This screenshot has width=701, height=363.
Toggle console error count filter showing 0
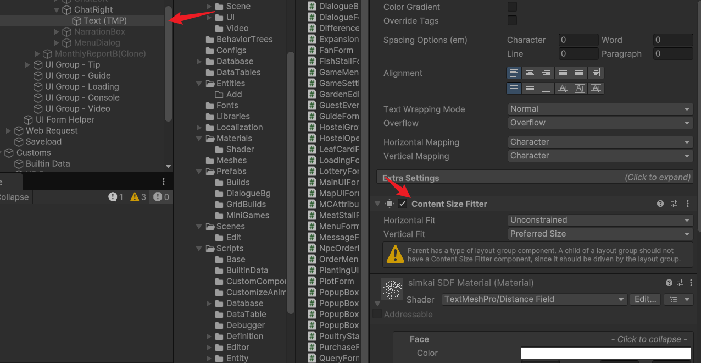(161, 197)
